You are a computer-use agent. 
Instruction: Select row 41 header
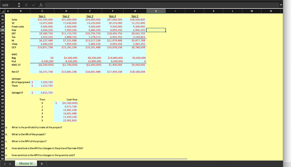click(x=2, y=72)
